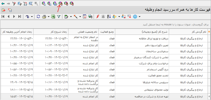This screenshot has width=211, height=100.
Task: Select the row 'درج آگهی استخدام'
Action: pyautogui.click(x=105, y=70)
